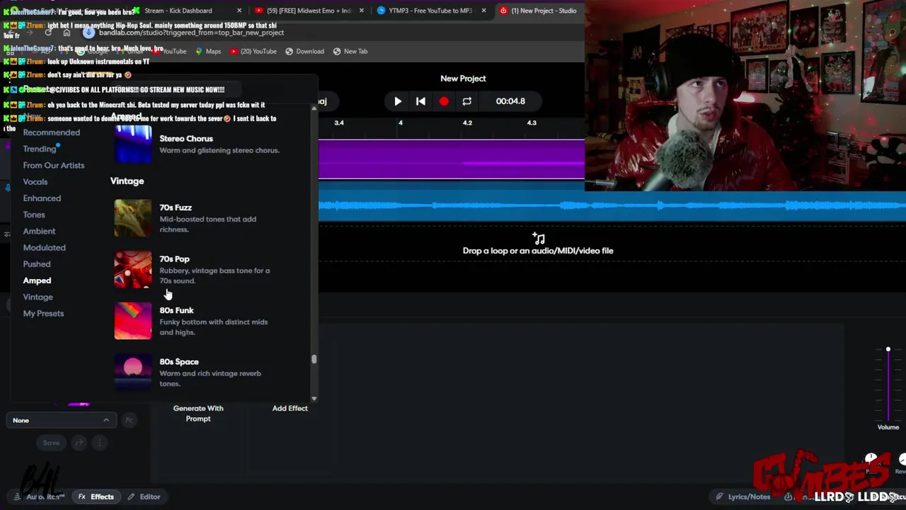Screen dimensions: 906x510
Task: Click the preset list scrollbar thumb
Action: coord(314,359)
